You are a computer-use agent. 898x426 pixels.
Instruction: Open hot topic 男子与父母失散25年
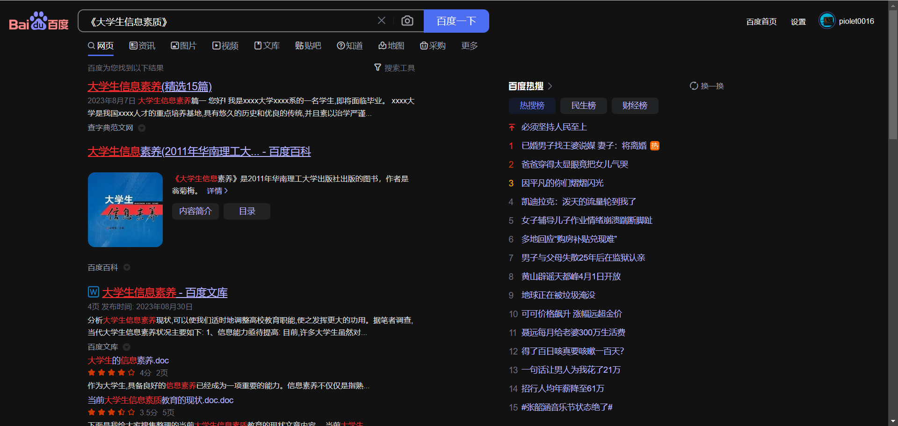[x=583, y=258]
